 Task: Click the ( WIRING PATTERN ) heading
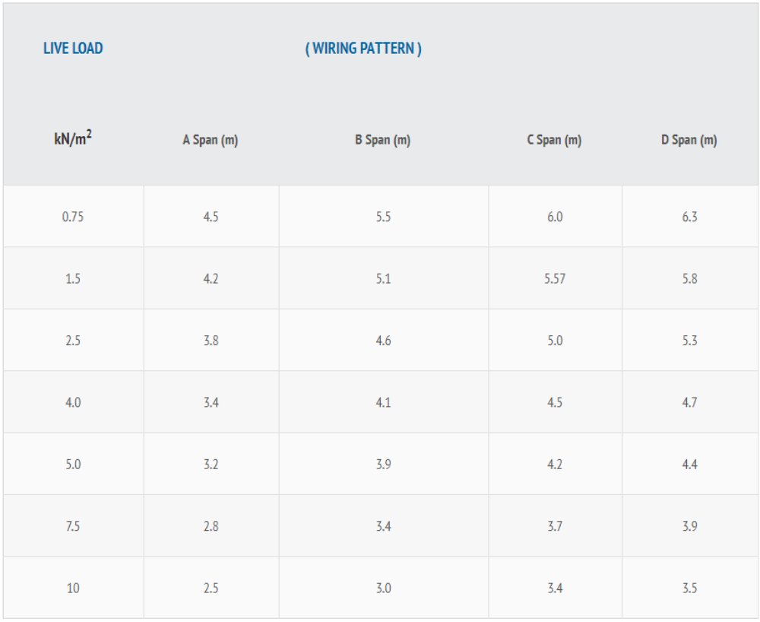click(363, 49)
